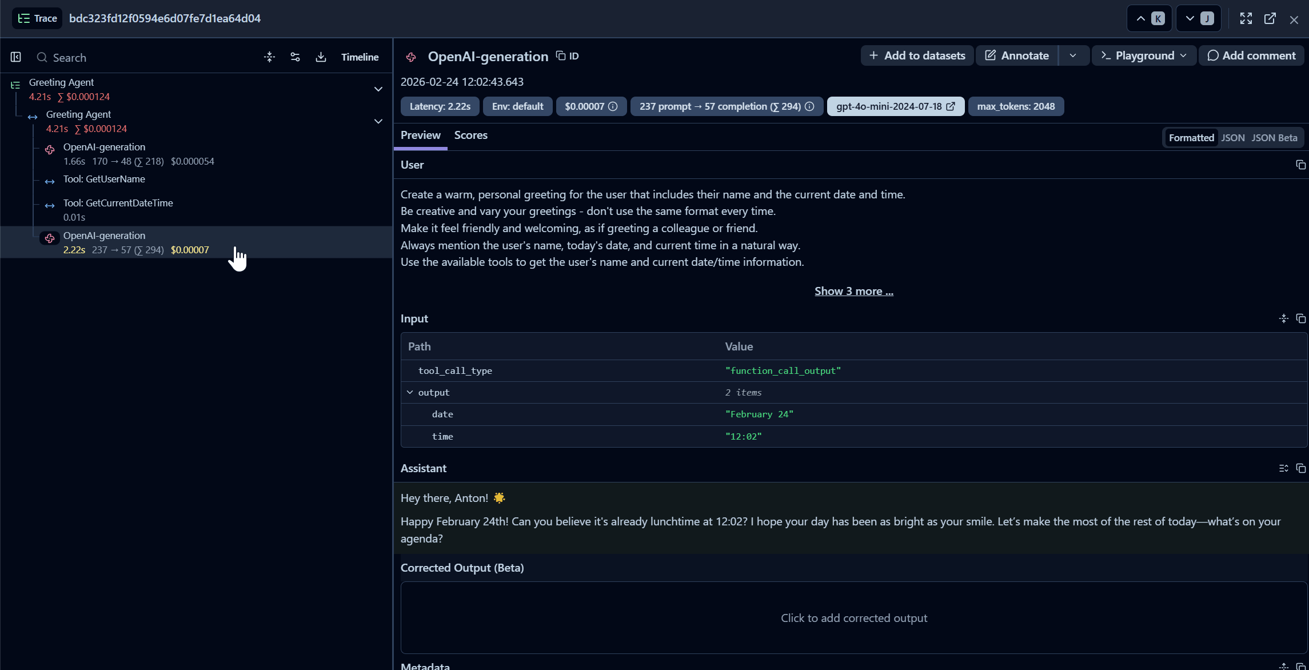Viewport: 1309px width, 670px height.
Task: Click the Show 3 more link
Action: coord(853,292)
